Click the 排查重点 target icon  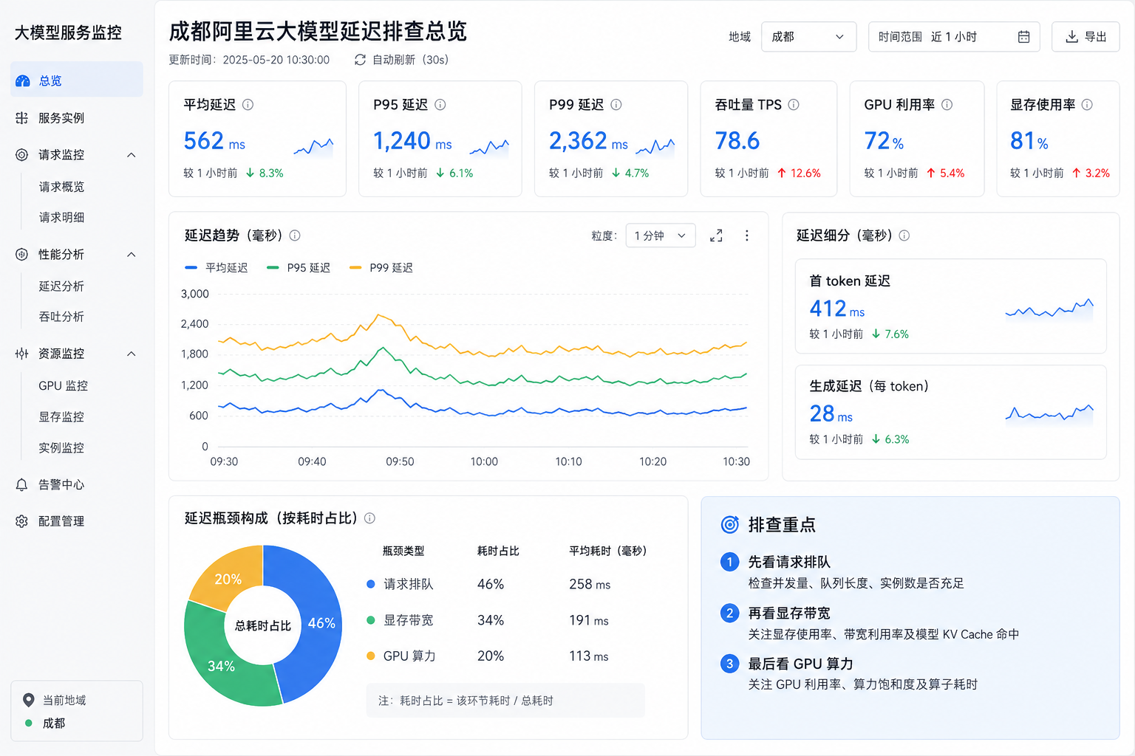[x=730, y=525]
